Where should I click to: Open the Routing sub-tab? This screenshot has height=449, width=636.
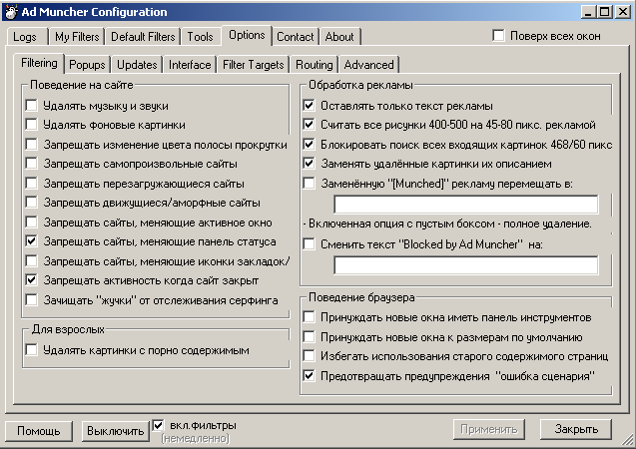pyautogui.click(x=315, y=65)
